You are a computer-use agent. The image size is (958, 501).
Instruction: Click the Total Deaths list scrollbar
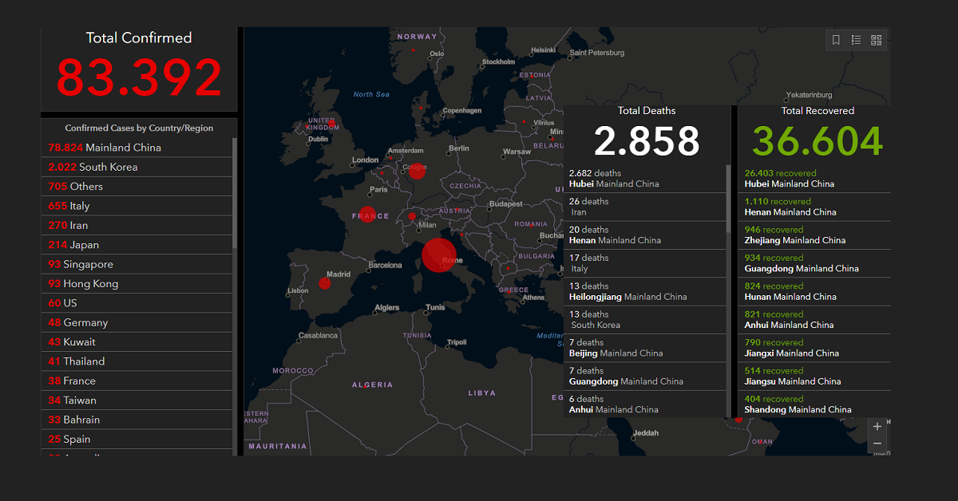pos(727,198)
